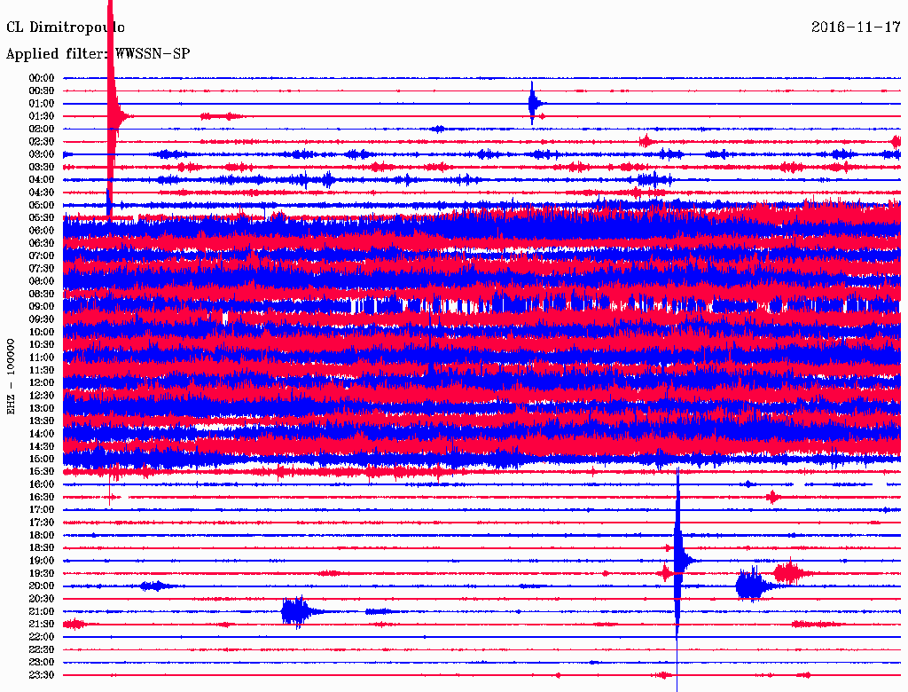Click the blue event burst on the 01:00 trace
The image size is (908, 692).
point(535,104)
